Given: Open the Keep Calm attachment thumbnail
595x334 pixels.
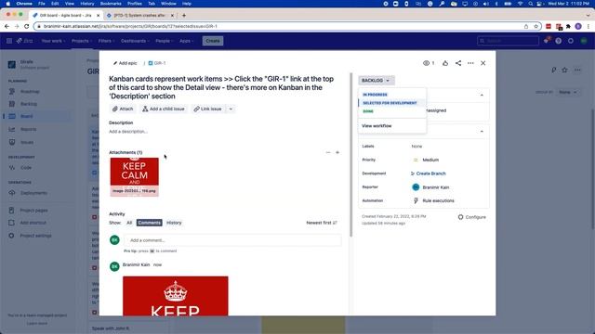Looking at the screenshot, I should click(x=134, y=177).
